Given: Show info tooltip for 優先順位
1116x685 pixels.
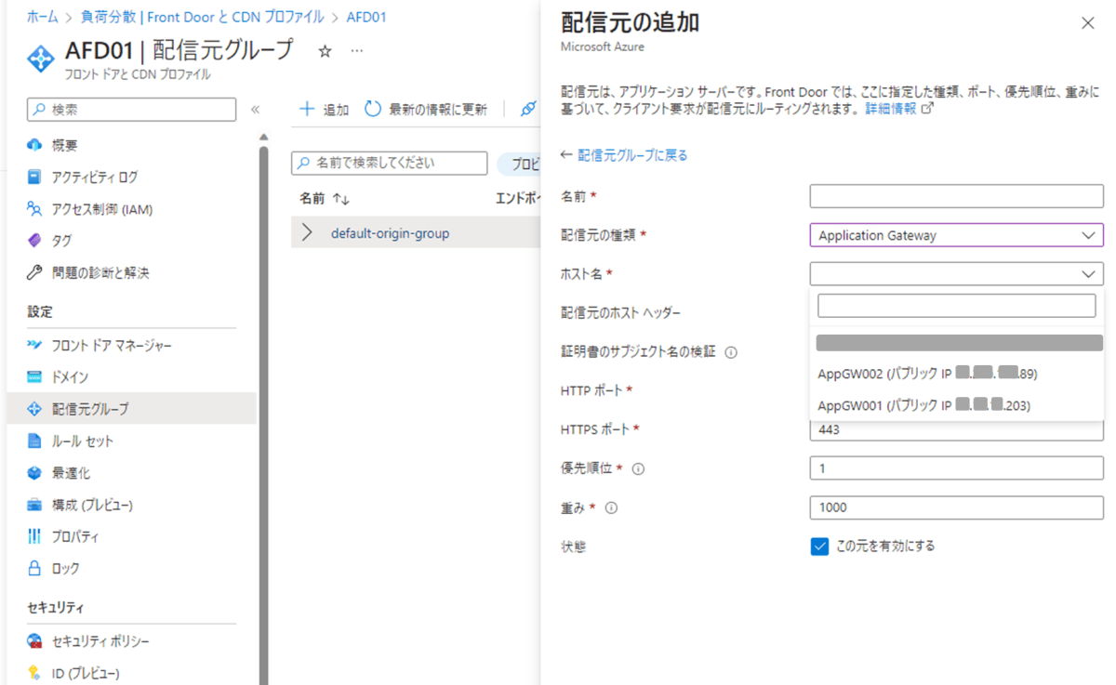Looking at the screenshot, I should [x=638, y=469].
